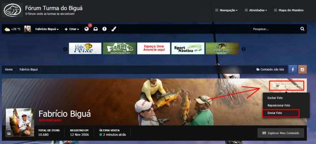Click the weather temperature widget
Screen dimensions: 316x144
click(x=13, y=29)
